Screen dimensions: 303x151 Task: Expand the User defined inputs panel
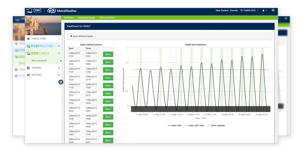81,36
